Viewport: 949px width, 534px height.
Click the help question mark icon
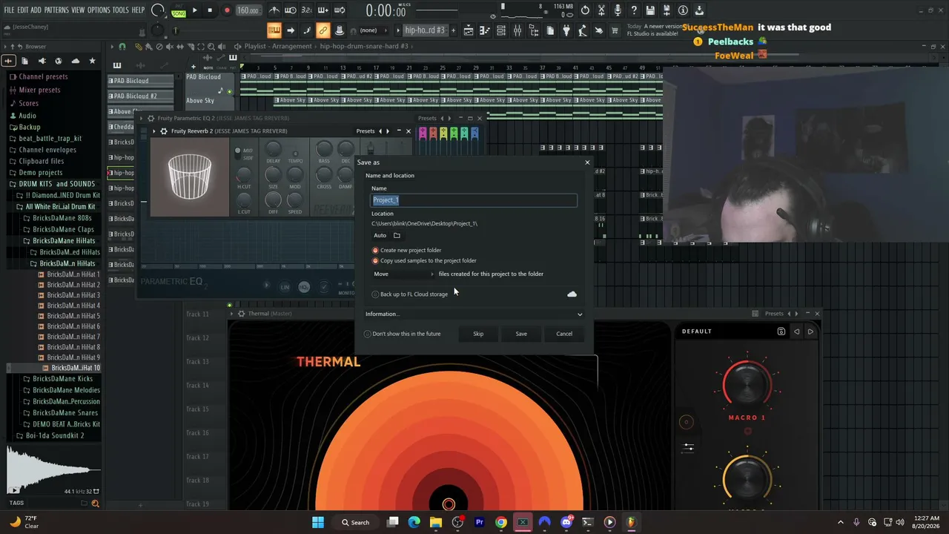pos(634,10)
